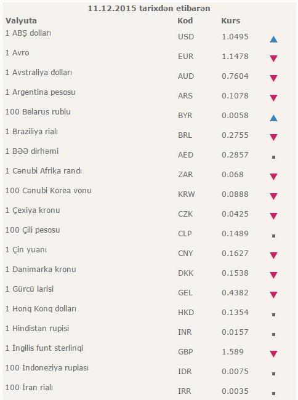This screenshot has width=298, height=400.
Task: Click the unchanged square marker for HKD
Action: click(273, 315)
